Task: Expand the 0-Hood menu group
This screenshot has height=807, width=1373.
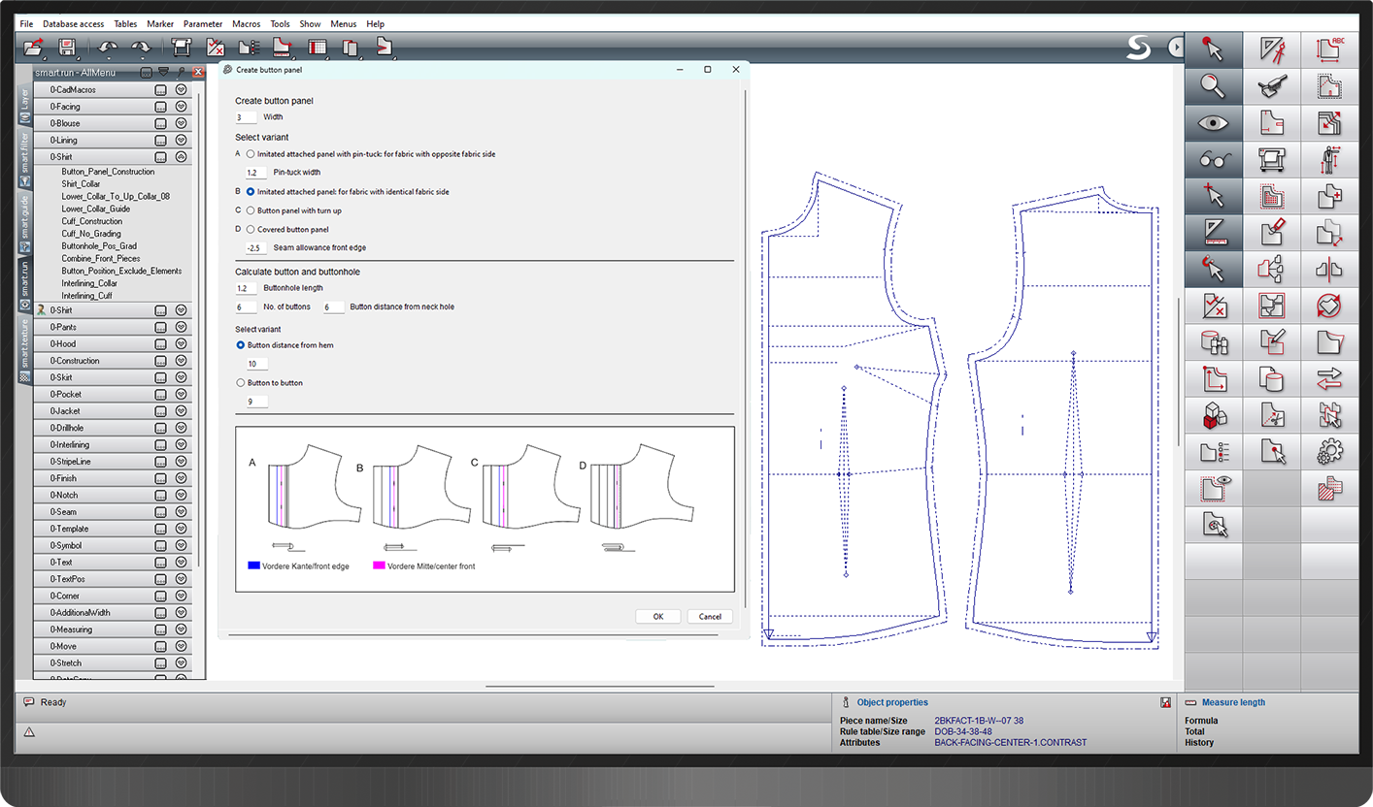Action: [181, 343]
